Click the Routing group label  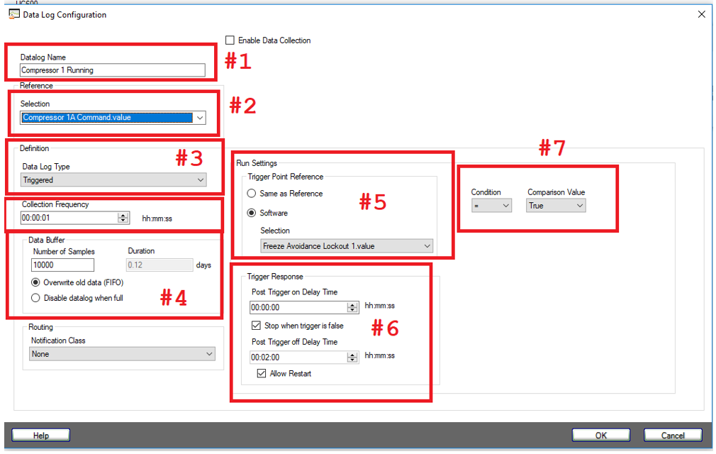(40, 327)
